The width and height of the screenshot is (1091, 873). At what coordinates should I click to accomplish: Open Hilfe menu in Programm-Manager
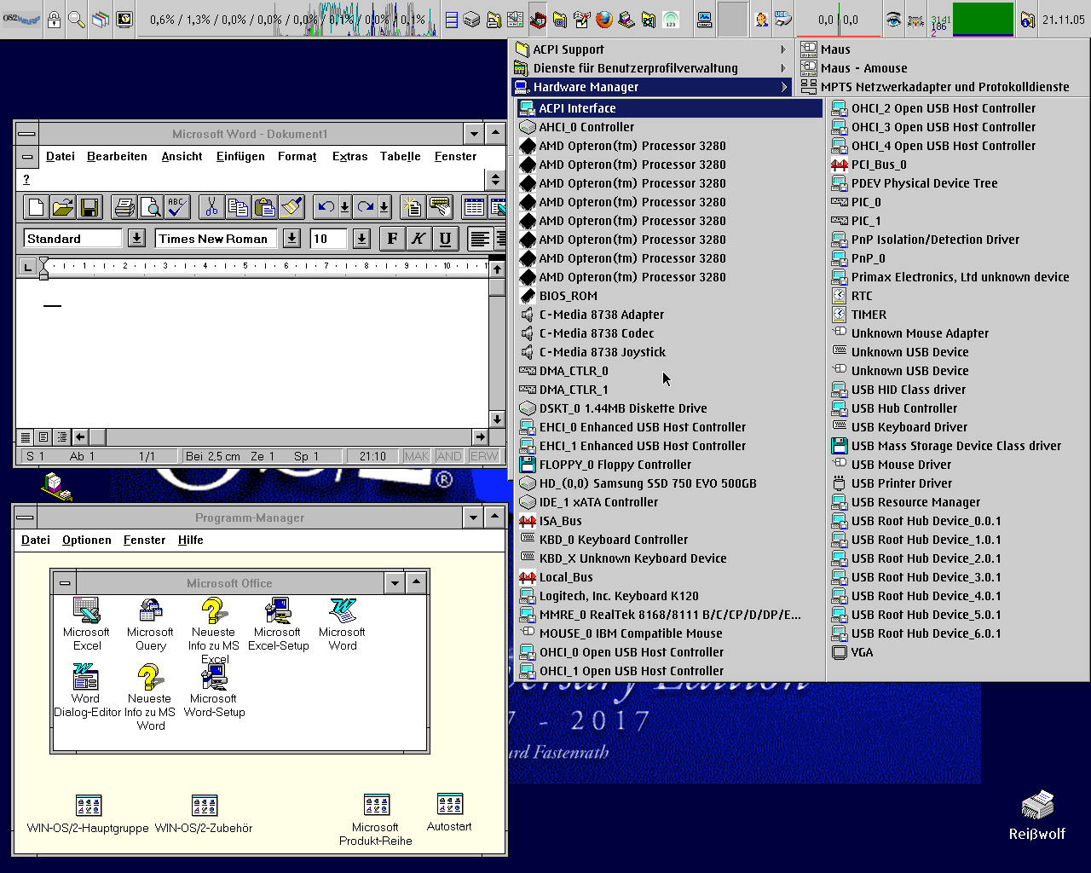coord(191,540)
